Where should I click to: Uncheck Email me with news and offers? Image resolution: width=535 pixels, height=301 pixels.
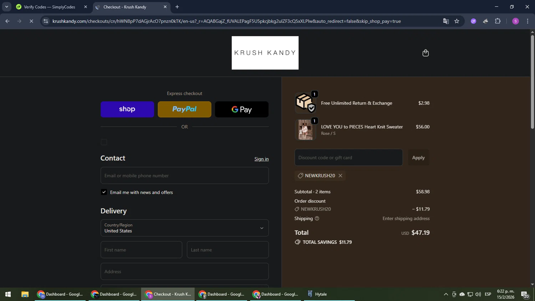104,192
